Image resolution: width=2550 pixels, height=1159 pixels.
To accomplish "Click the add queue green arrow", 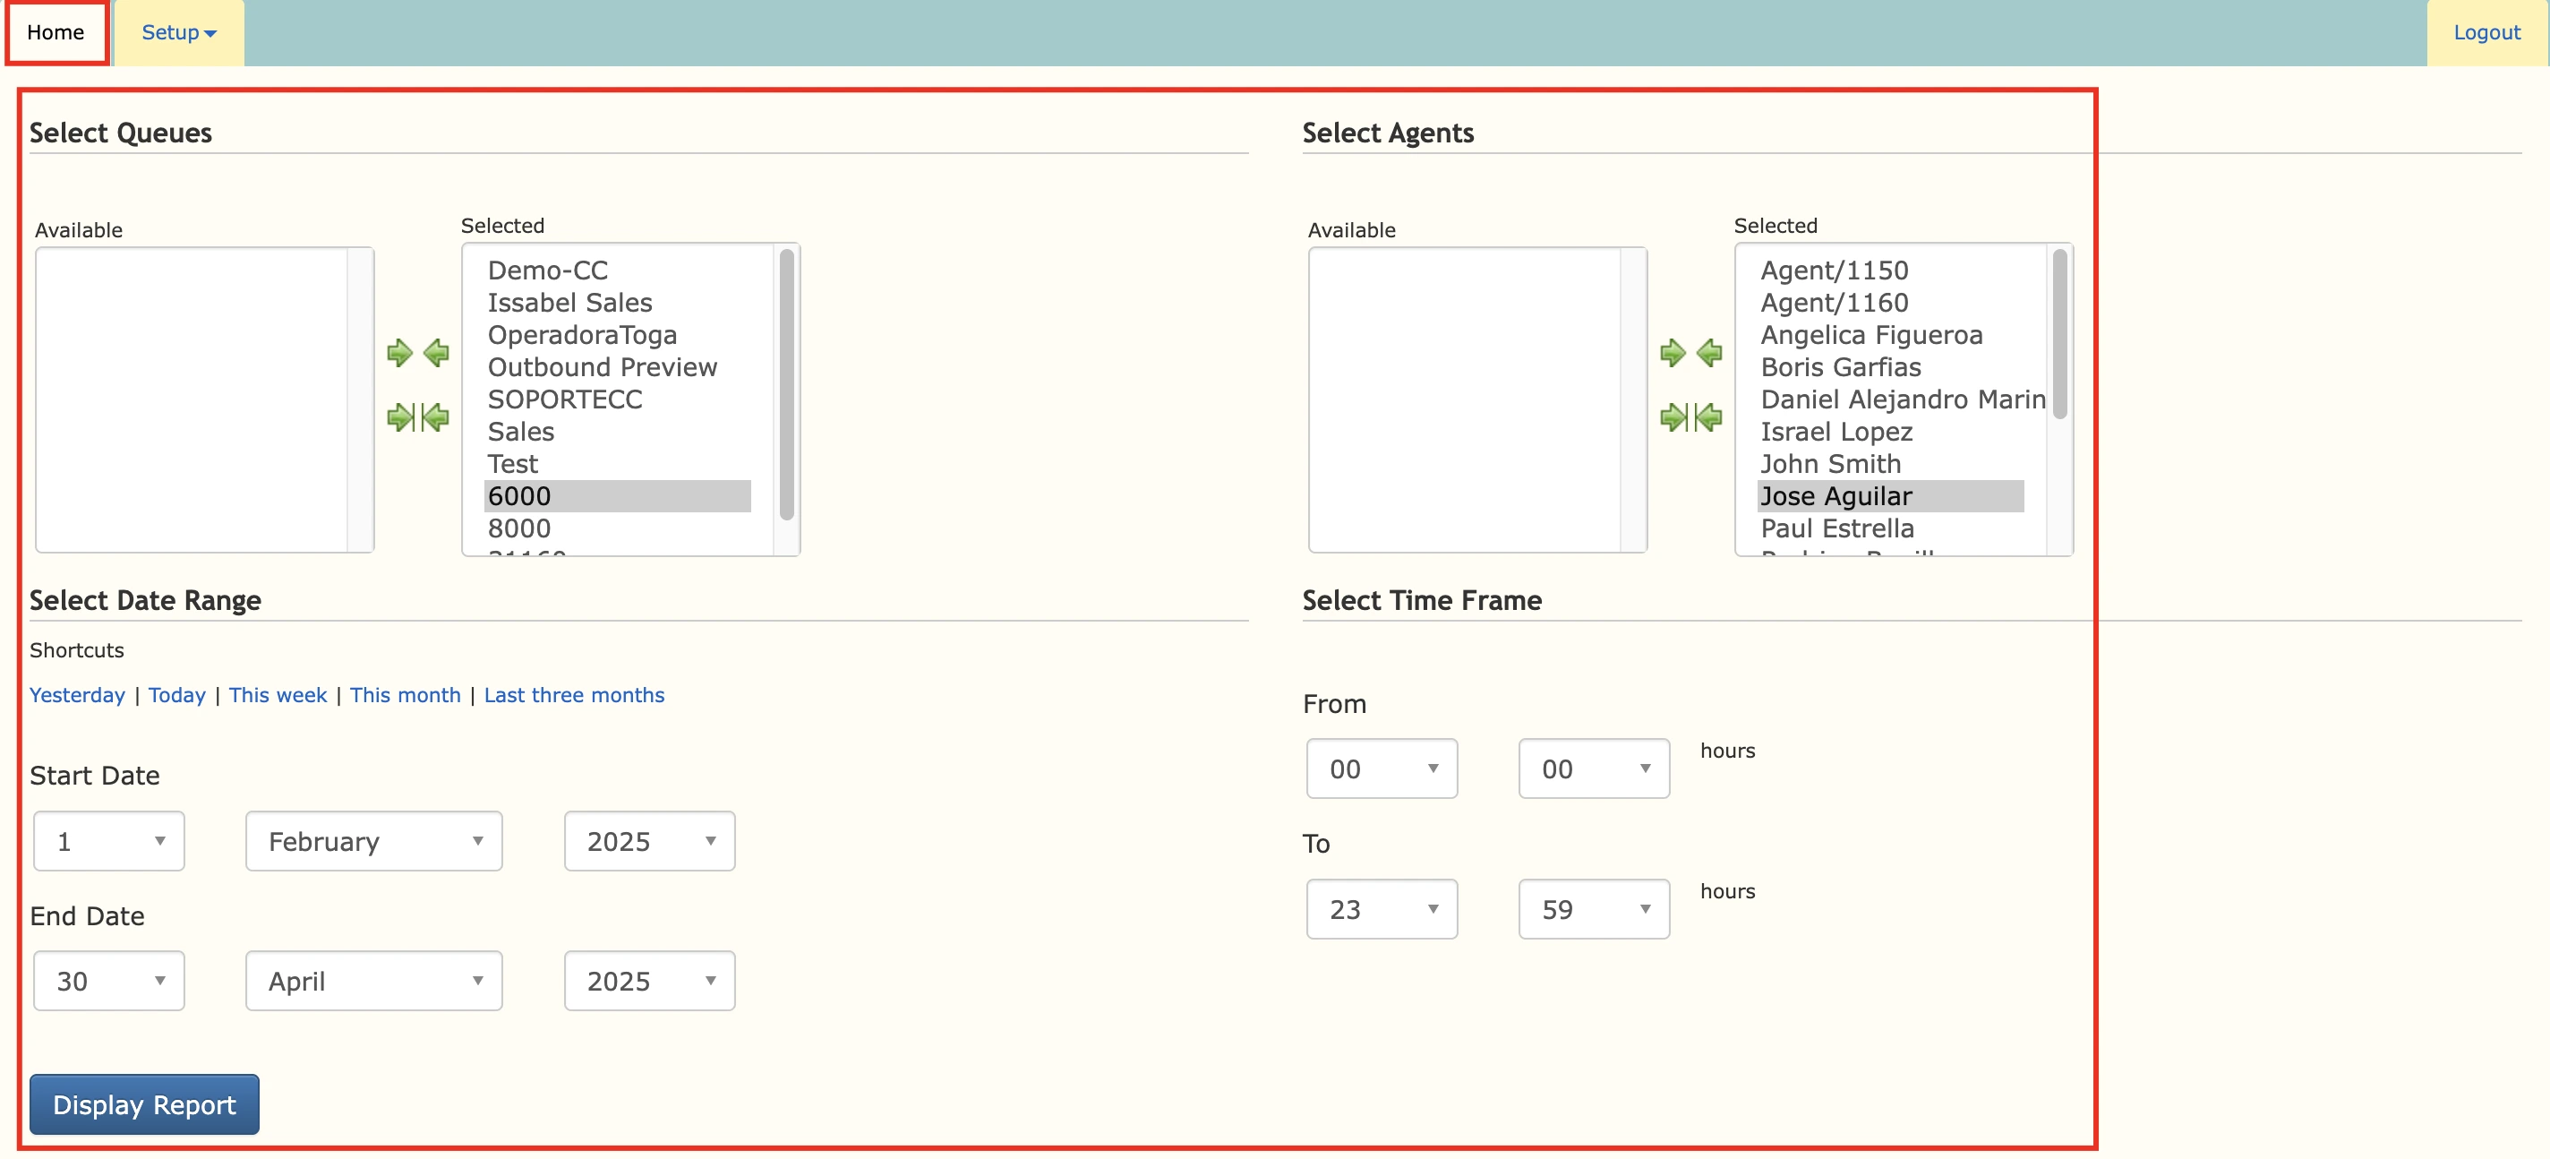I will tap(400, 353).
